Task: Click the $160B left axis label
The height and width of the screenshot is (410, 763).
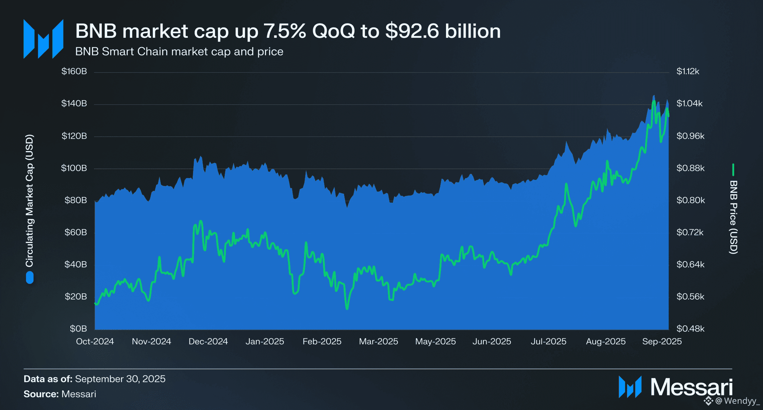Action: coord(74,71)
